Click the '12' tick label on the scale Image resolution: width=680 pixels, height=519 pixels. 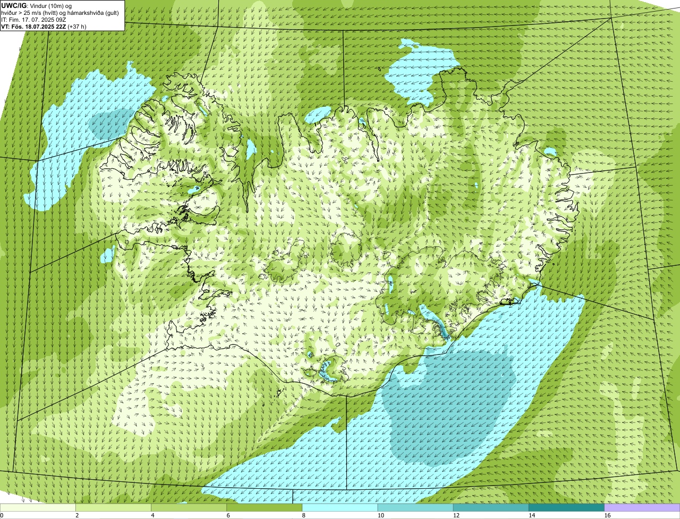456,515
